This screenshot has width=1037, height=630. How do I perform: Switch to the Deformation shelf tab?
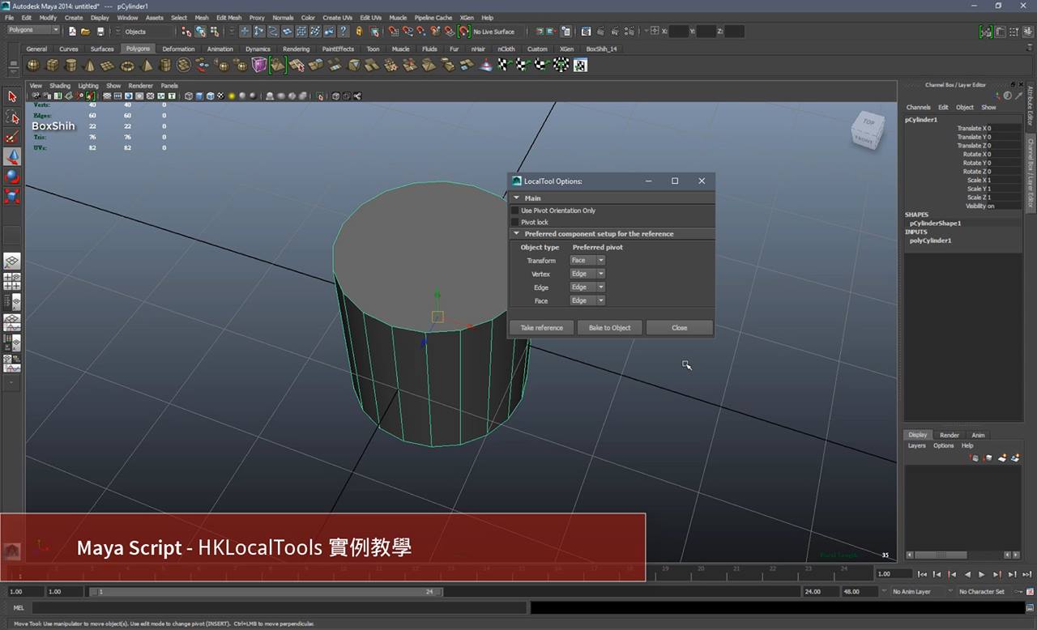[178, 49]
